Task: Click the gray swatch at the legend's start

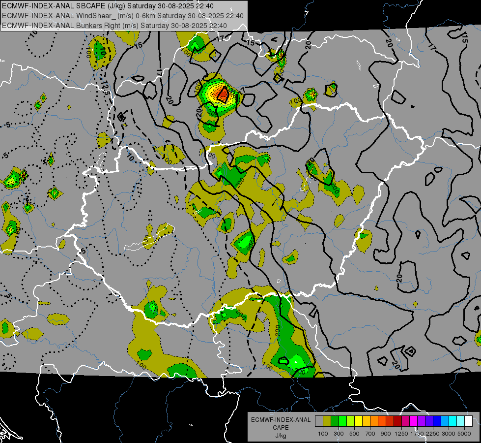Action: (319, 421)
